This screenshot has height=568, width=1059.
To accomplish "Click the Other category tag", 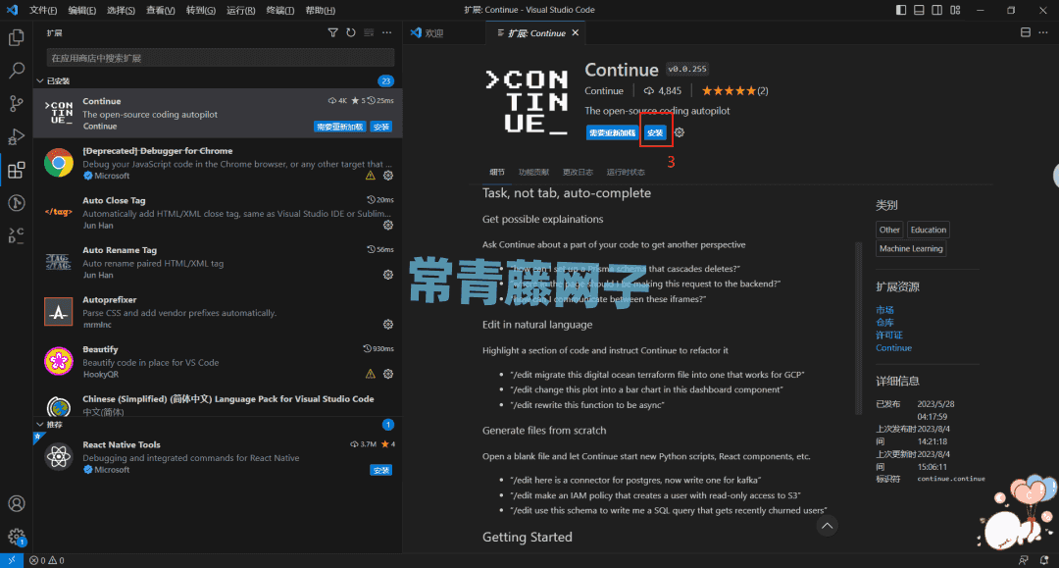I will (x=888, y=230).
